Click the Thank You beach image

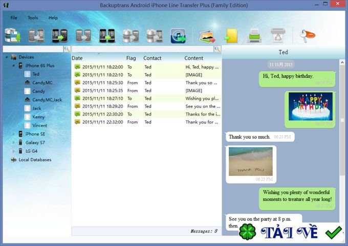251,162
